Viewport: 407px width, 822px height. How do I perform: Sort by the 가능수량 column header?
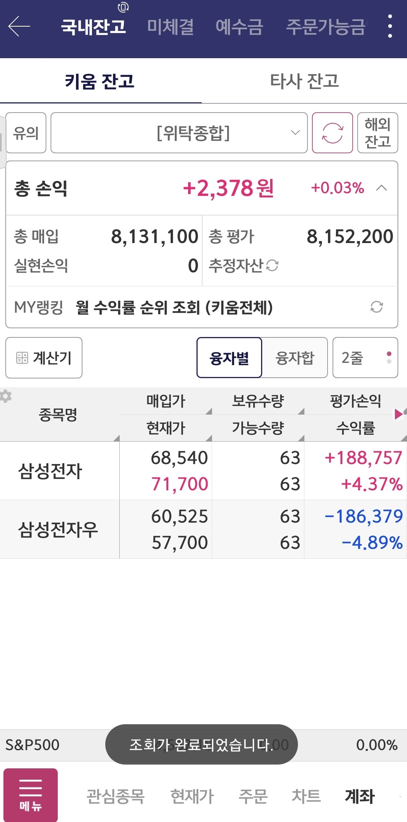click(x=258, y=428)
